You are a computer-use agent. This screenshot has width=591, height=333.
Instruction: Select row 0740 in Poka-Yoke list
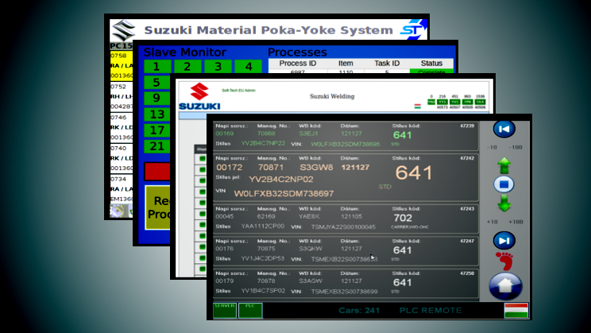[x=122, y=158]
